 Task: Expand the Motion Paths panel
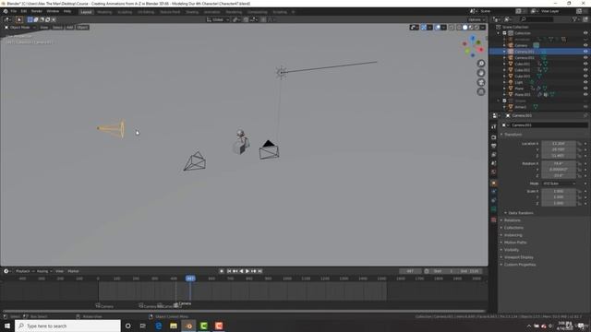515,243
